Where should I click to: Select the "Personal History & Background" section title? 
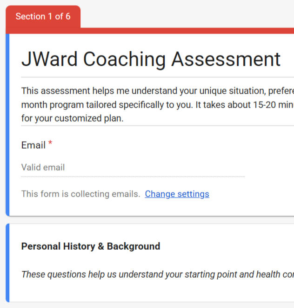[91, 246]
